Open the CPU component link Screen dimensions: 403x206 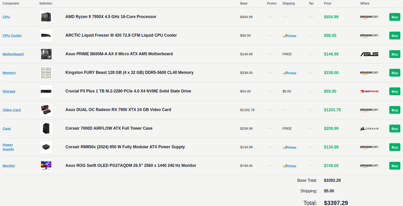6,17
